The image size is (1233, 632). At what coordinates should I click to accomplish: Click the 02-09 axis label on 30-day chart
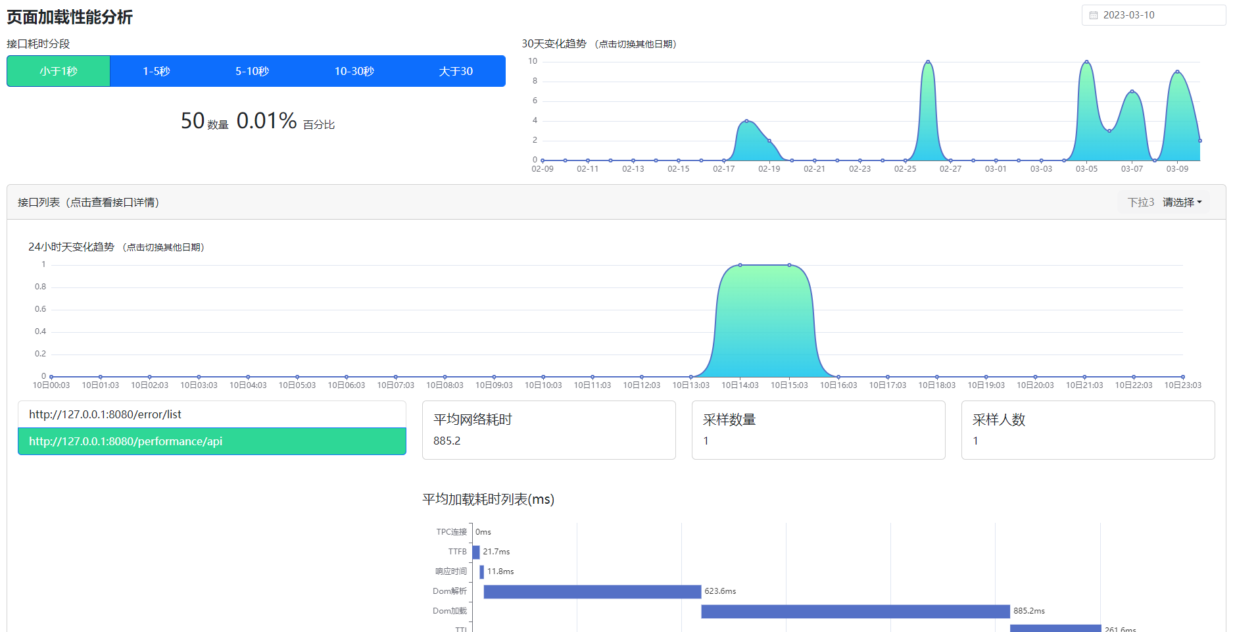(543, 169)
